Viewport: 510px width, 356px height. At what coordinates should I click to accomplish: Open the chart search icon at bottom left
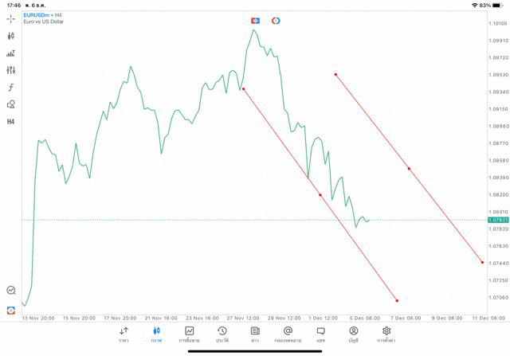[11, 291]
